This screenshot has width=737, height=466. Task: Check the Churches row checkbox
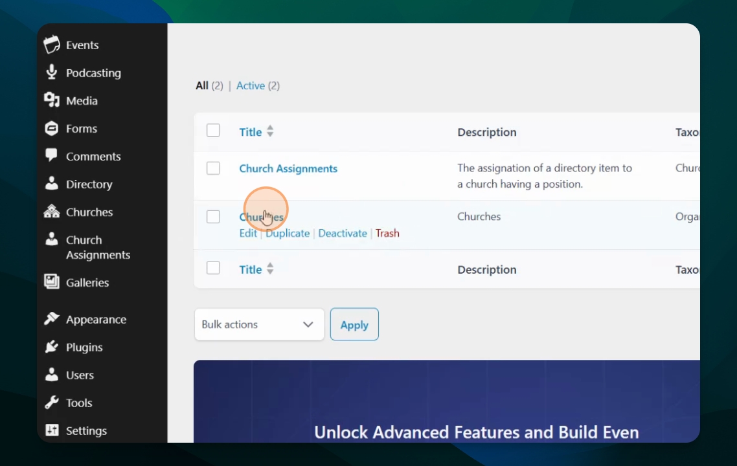[x=213, y=217]
